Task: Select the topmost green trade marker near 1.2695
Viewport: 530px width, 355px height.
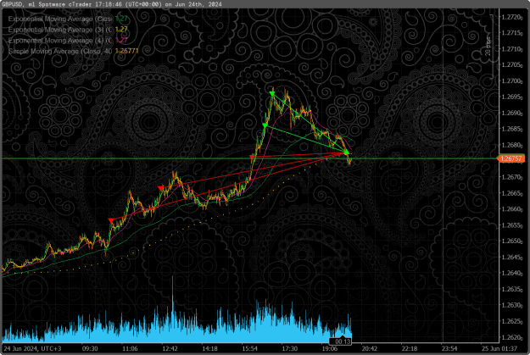Action: click(272, 93)
